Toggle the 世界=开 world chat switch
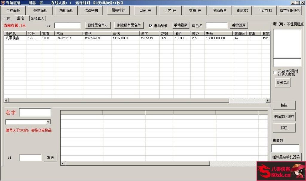This screenshot has width=306, height=181. 169,10
